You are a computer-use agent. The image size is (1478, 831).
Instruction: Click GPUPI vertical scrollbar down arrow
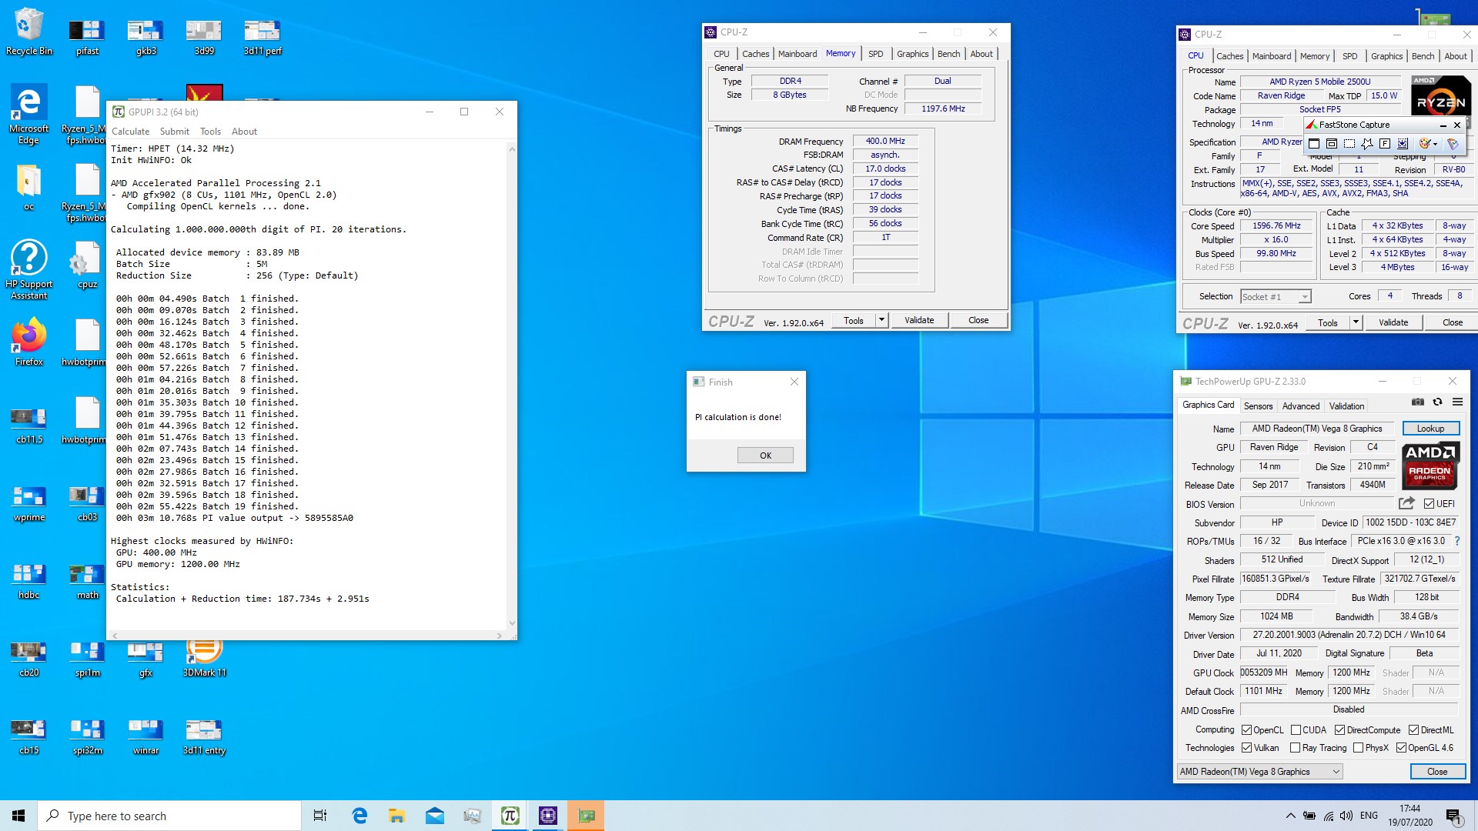[512, 622]
